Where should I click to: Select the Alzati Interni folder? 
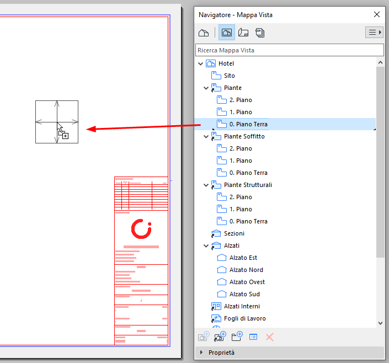(242, 307)
